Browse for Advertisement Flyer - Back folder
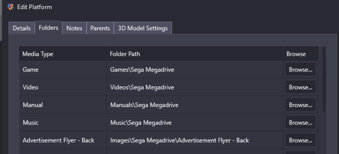Image resolution: width=339 pixels, height=154 pixels. click(300, 140)
